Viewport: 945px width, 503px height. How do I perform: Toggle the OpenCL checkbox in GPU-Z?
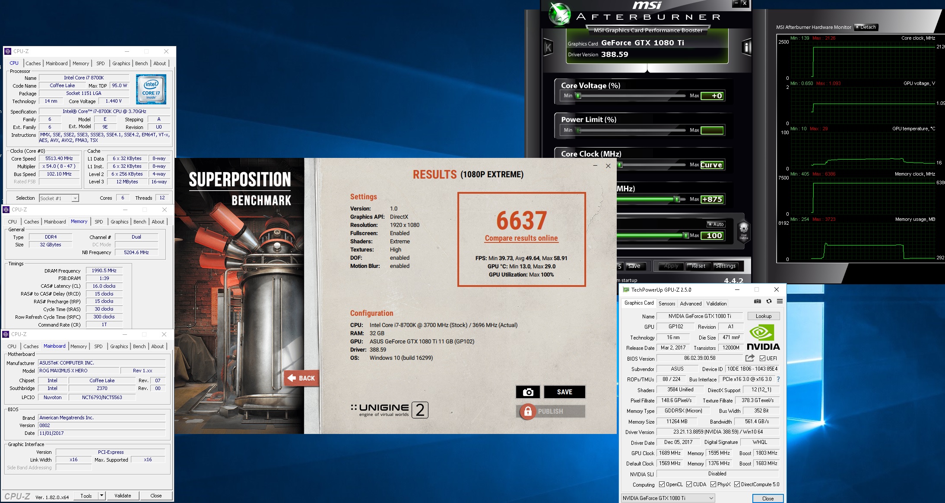[x=662, y=484]
